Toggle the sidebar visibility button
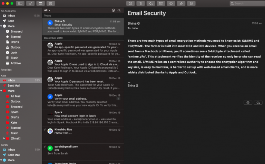 click(20, 3)
